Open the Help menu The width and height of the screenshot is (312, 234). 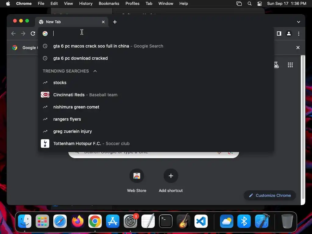183,4
